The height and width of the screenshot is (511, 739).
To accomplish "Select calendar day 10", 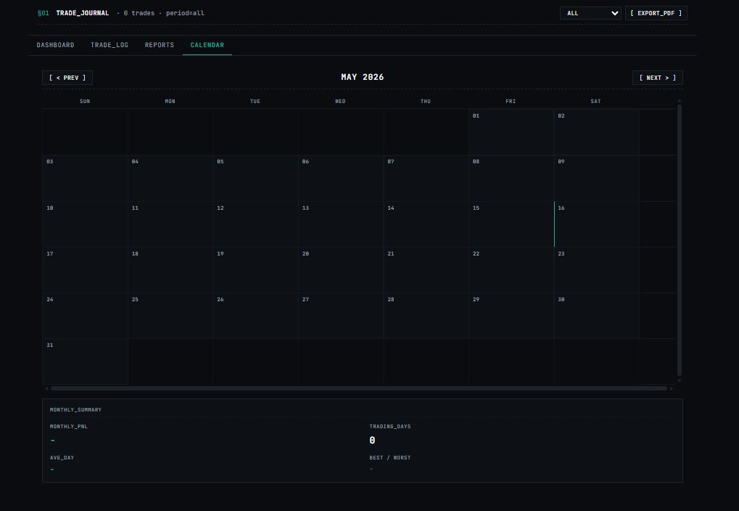I will pos(85,224).
